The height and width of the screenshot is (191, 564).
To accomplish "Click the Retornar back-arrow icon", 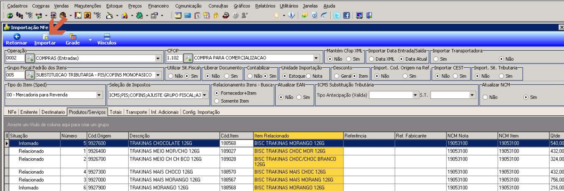I will (x=17, y=36).
